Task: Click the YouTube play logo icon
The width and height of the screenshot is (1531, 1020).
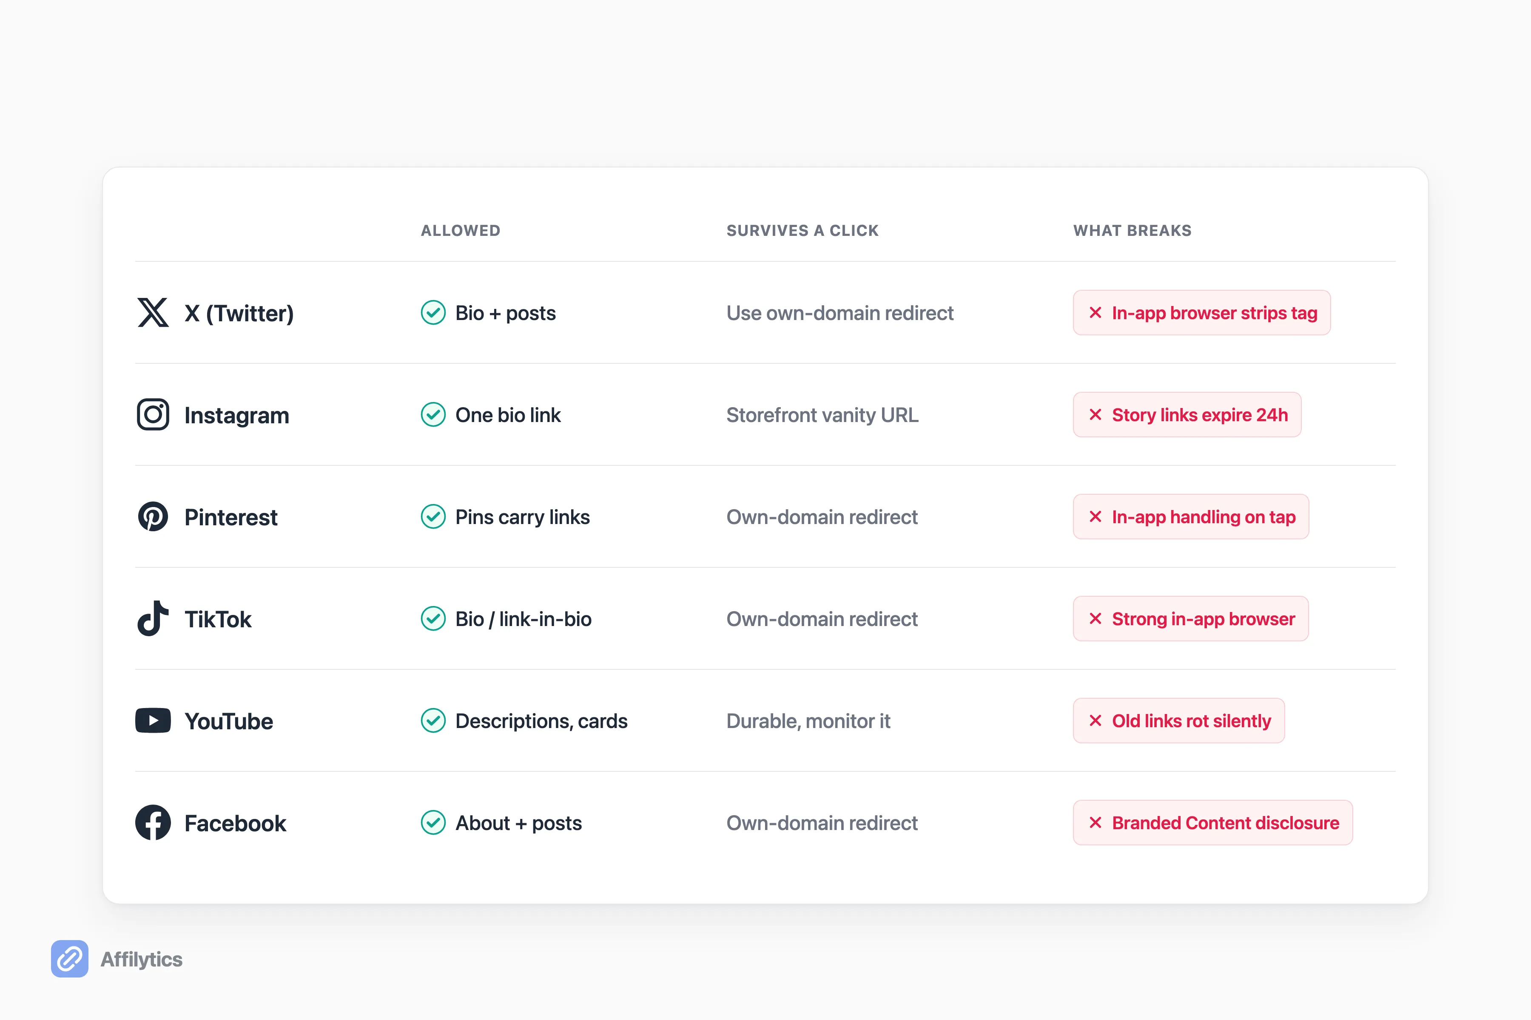Action: (x=153, y=721)
